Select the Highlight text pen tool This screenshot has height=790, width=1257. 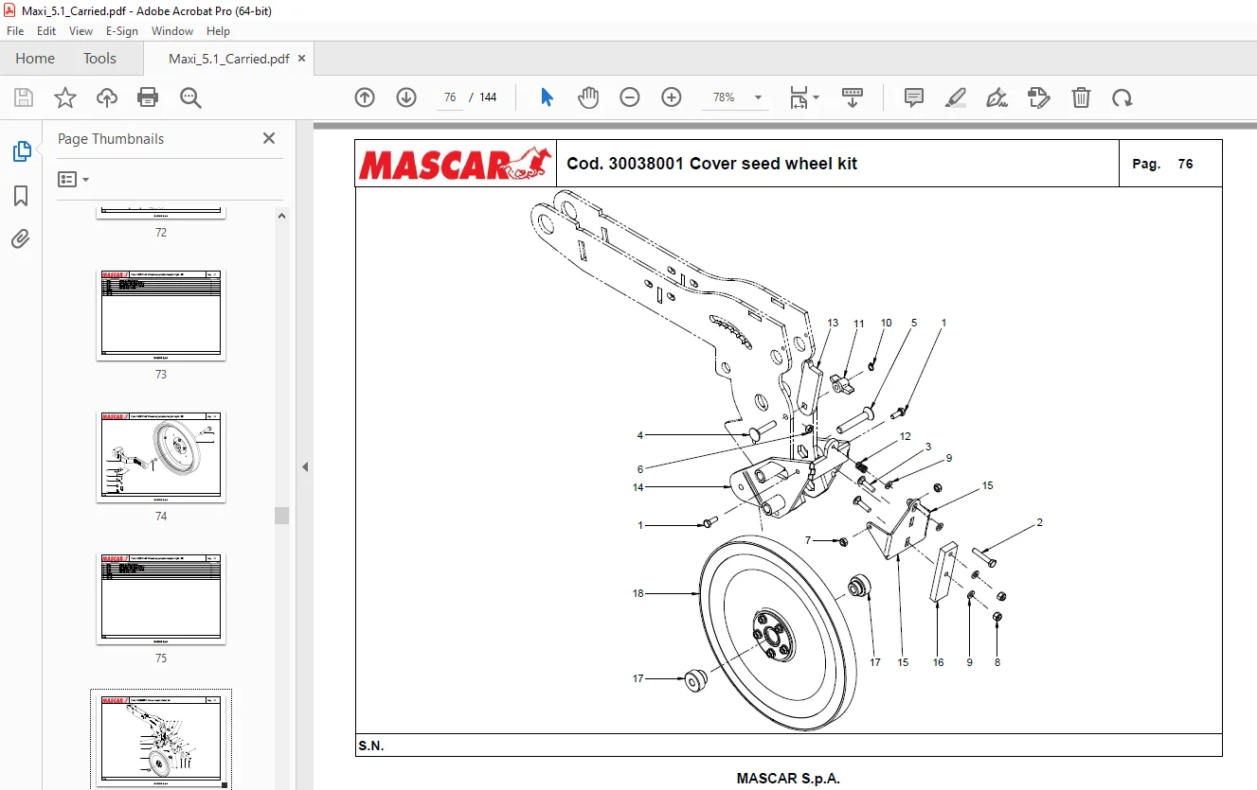click(x=956, y=97)
